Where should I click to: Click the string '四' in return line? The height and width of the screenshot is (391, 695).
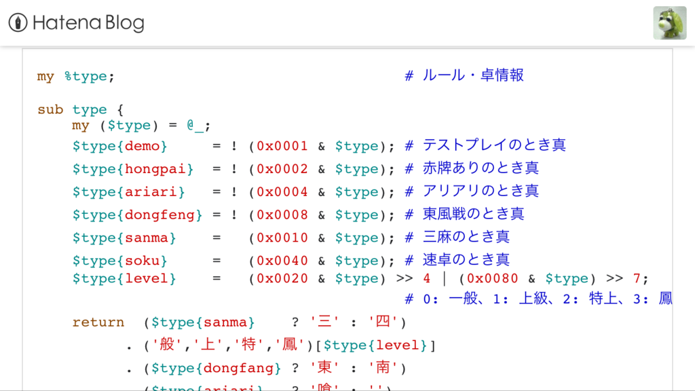383,321
